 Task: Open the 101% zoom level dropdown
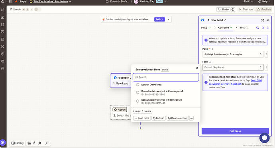[x=248, y=2]
